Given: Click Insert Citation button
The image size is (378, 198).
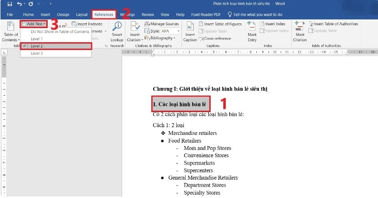Looking at the screenshot, I should tap(135, 32).
